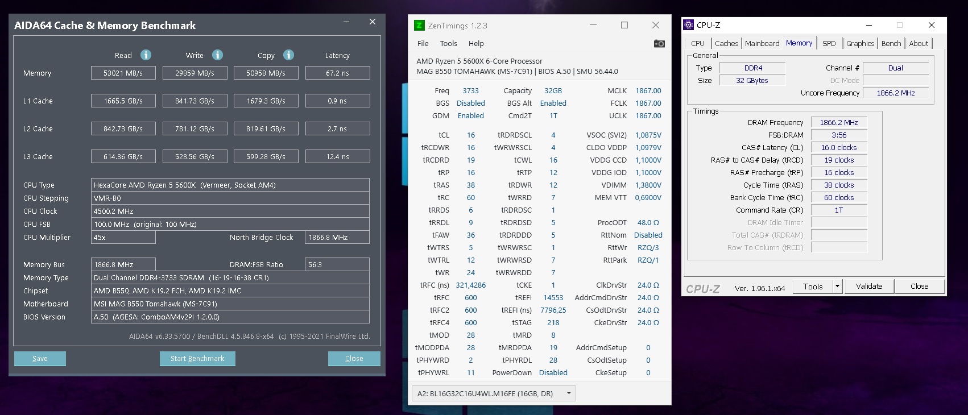Click the tREFI value 14553
The height and width of the screenshot is (415, 968).
(553, 297)
